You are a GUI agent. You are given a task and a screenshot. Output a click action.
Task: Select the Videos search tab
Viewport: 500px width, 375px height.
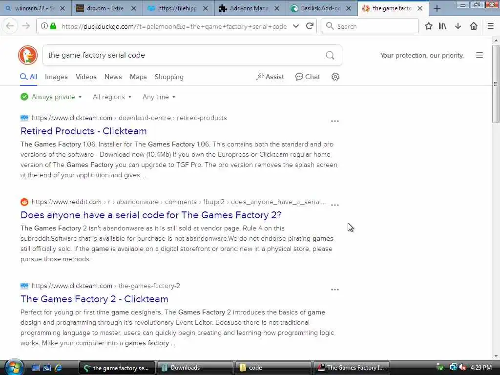pos(86,77)
